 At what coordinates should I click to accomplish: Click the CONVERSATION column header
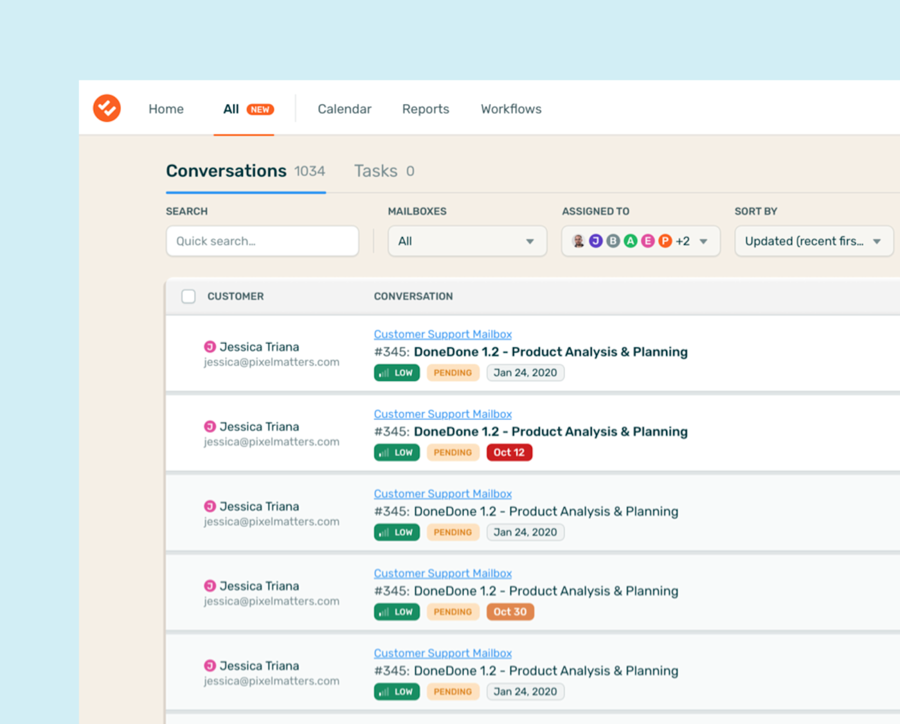click(413, 296)
